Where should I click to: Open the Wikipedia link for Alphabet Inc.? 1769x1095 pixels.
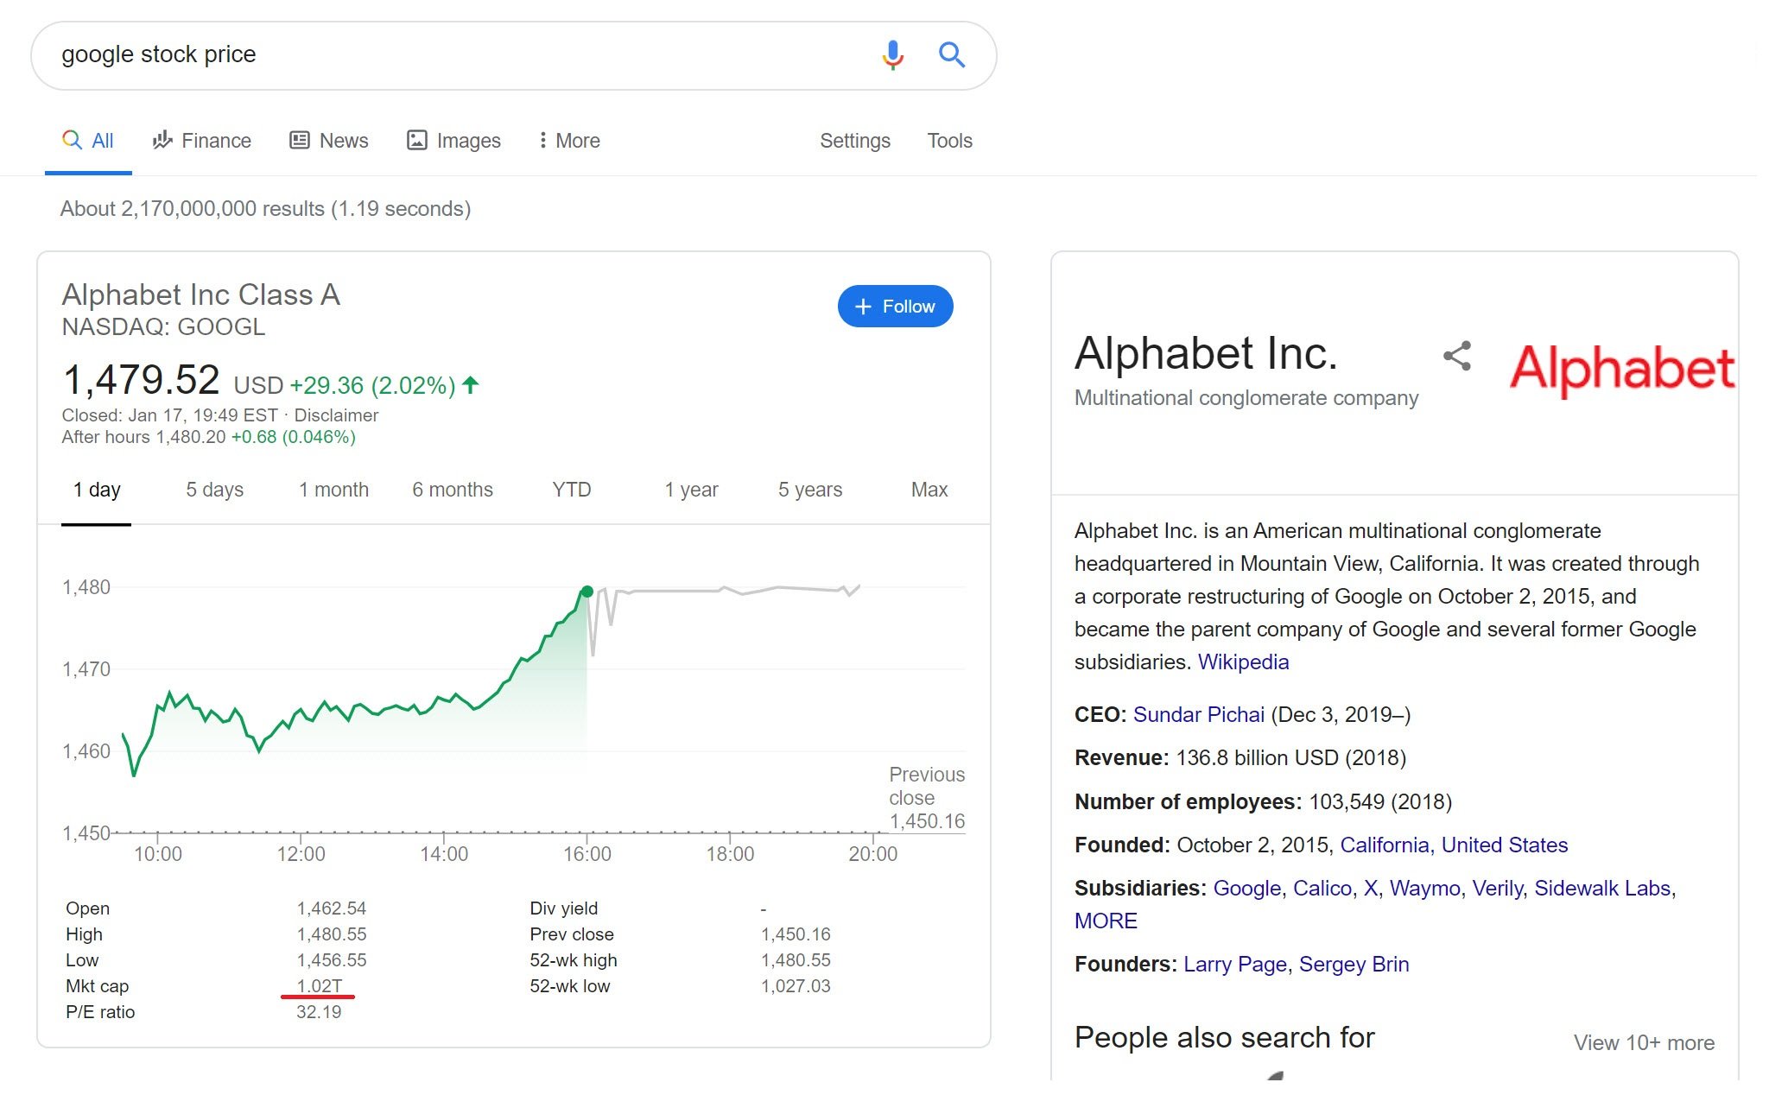(x=1243, y=661)
